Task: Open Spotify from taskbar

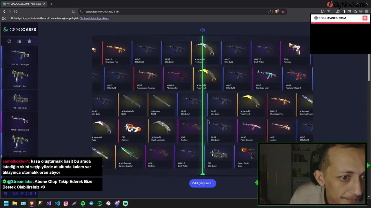Action: click(83, 203)
